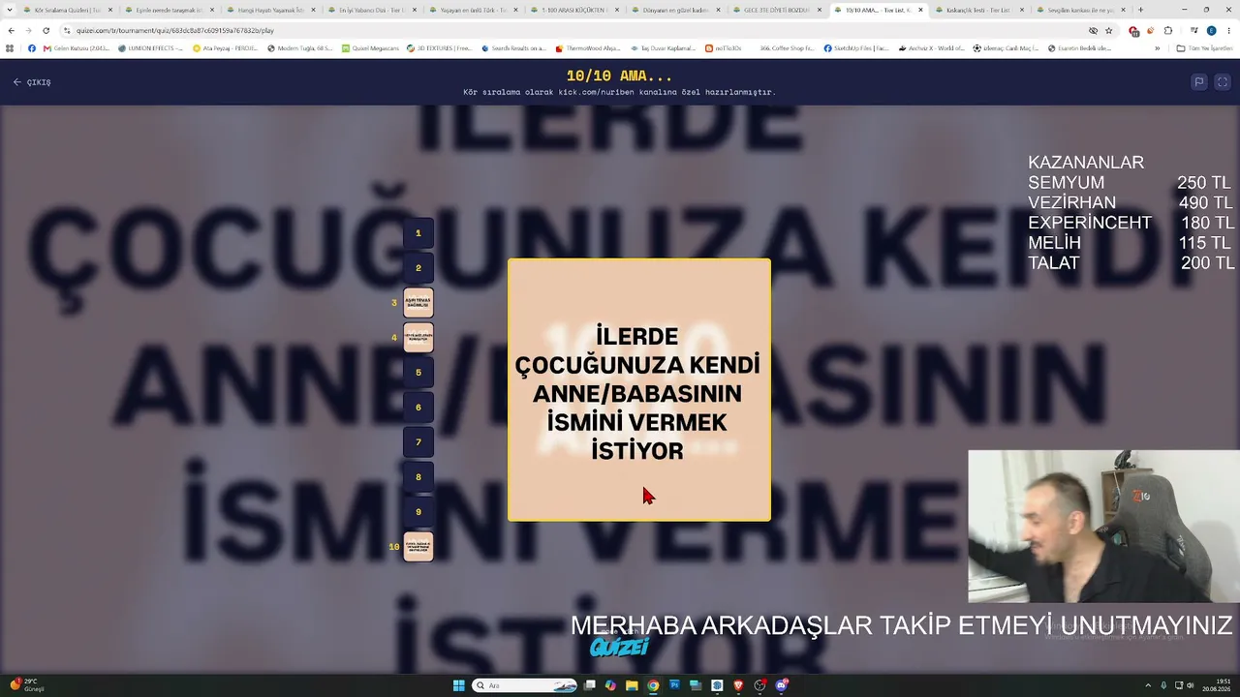Expand hidden bookmarks with the double chevron
This screenshot has height=697, width=1240.
click(1157, 47)
